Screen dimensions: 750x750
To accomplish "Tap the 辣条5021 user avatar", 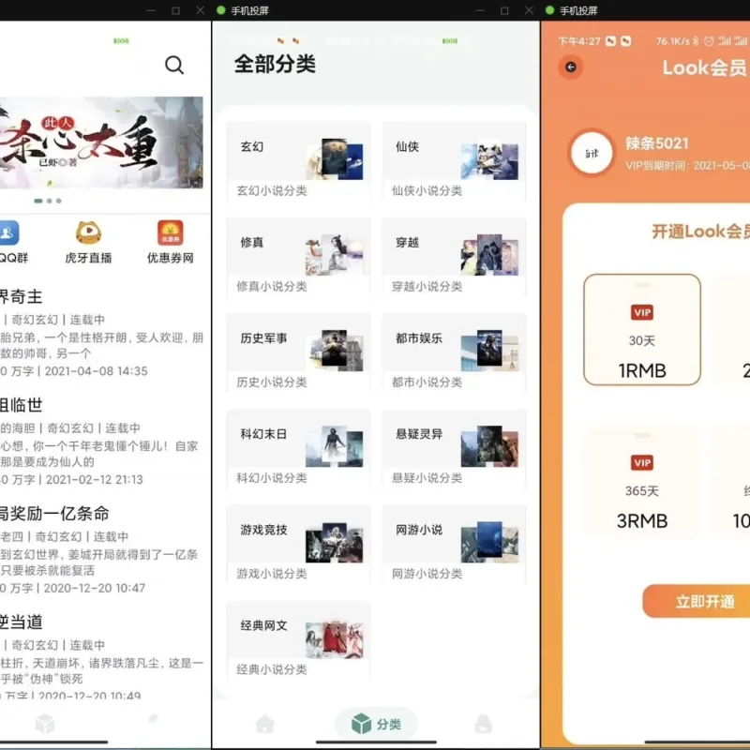I will (x=592, y=153).
